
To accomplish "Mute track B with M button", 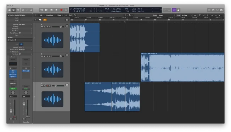I will click(x=42, y=56).
